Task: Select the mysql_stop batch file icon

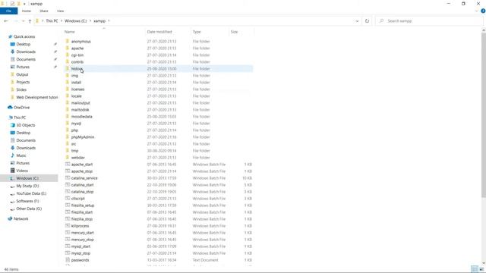Action: [x=68, y=253]
